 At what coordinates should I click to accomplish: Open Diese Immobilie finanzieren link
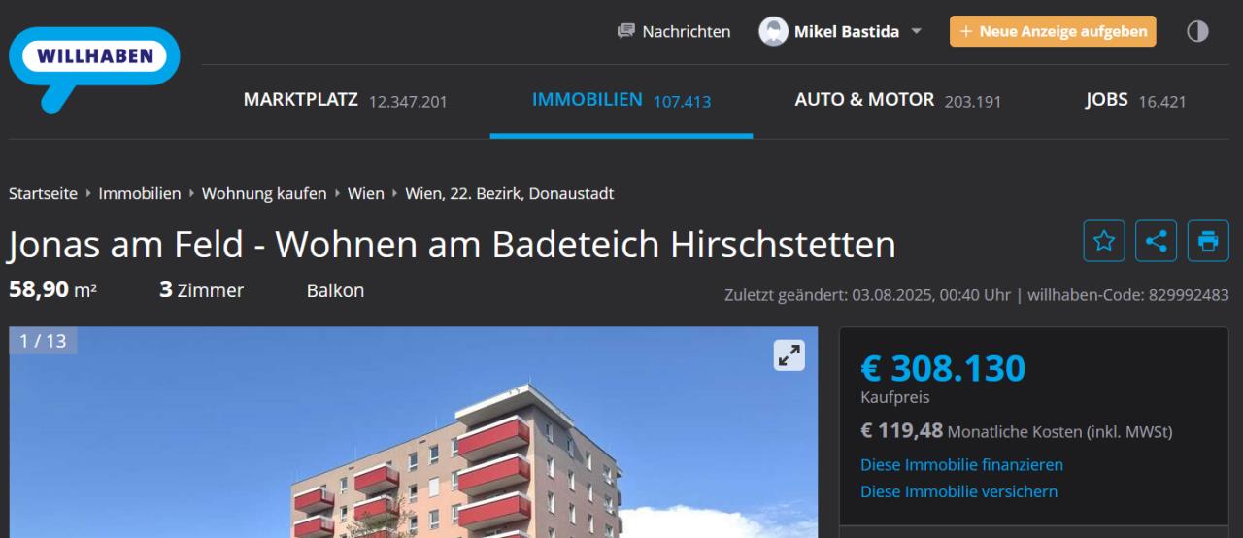point(961,465)
